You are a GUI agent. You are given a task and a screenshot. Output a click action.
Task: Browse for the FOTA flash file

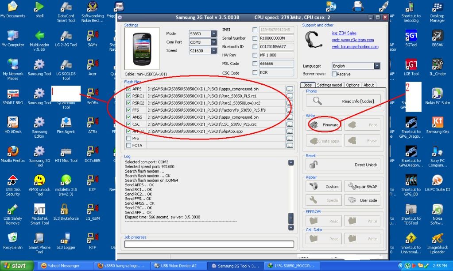290,146
